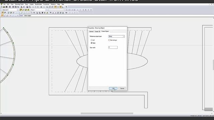Switch to the Create 3D tab
214x120 pixels.
click(97, 32)
